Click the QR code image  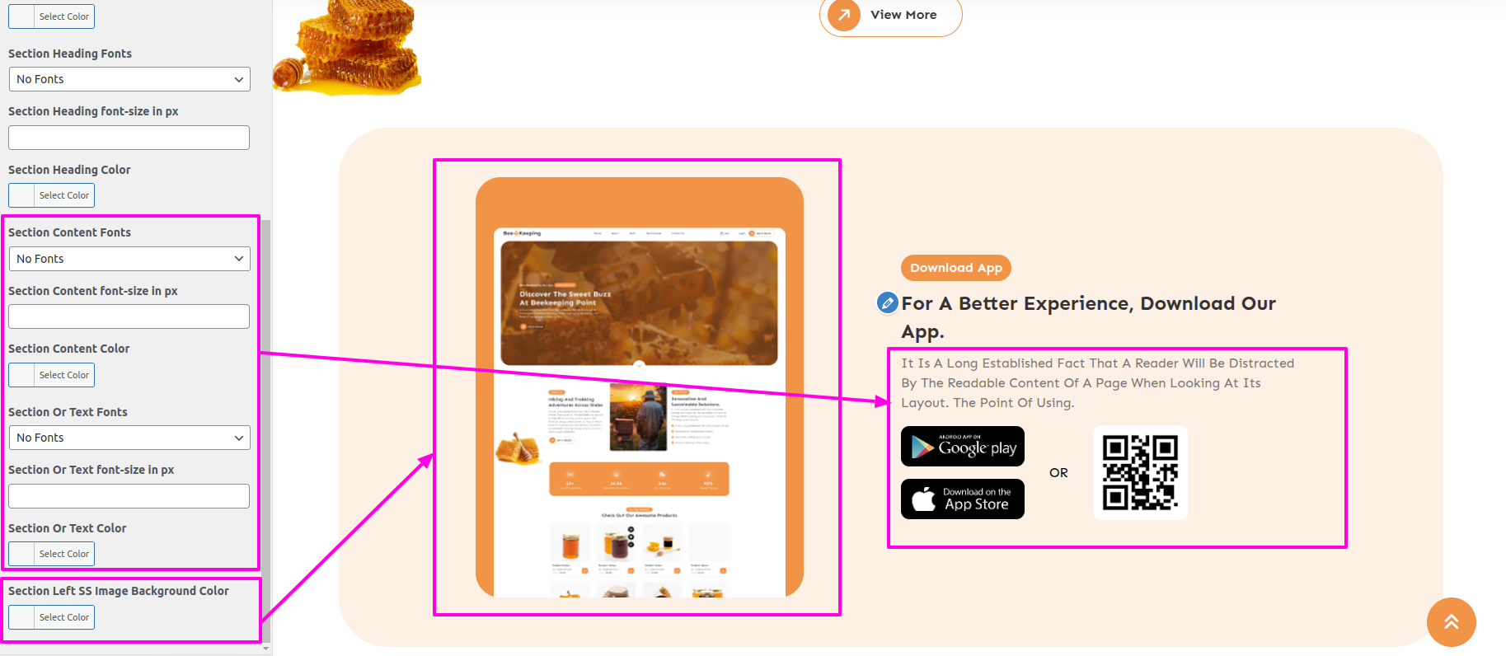pyautogui.click(x=1140, y=473)
